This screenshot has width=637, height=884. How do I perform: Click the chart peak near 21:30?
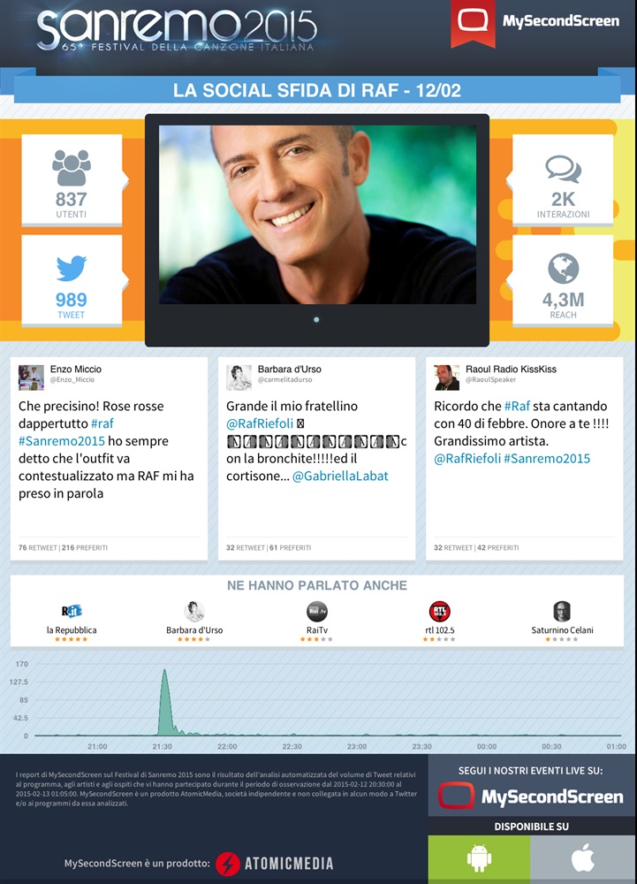(164, 672)
